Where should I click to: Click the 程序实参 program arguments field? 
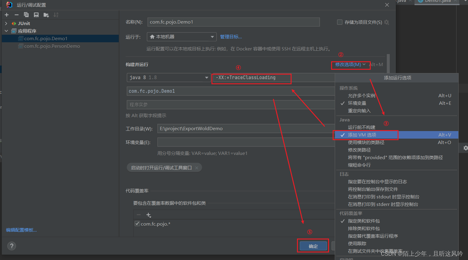(x=231, y=105)
